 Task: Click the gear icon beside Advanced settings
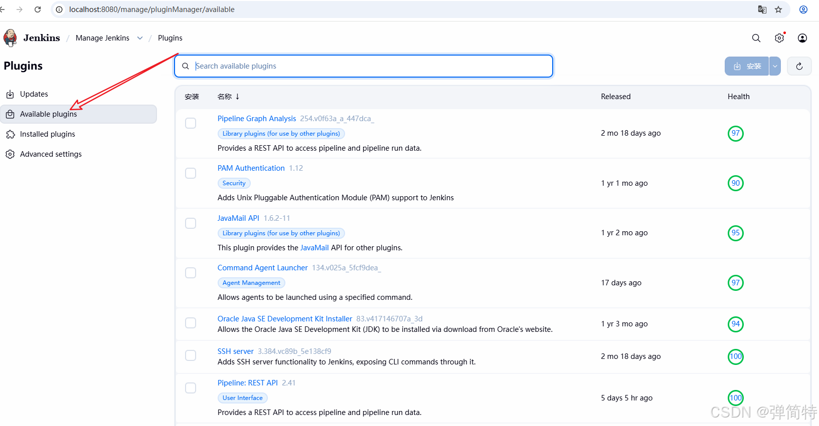point(10,154)
